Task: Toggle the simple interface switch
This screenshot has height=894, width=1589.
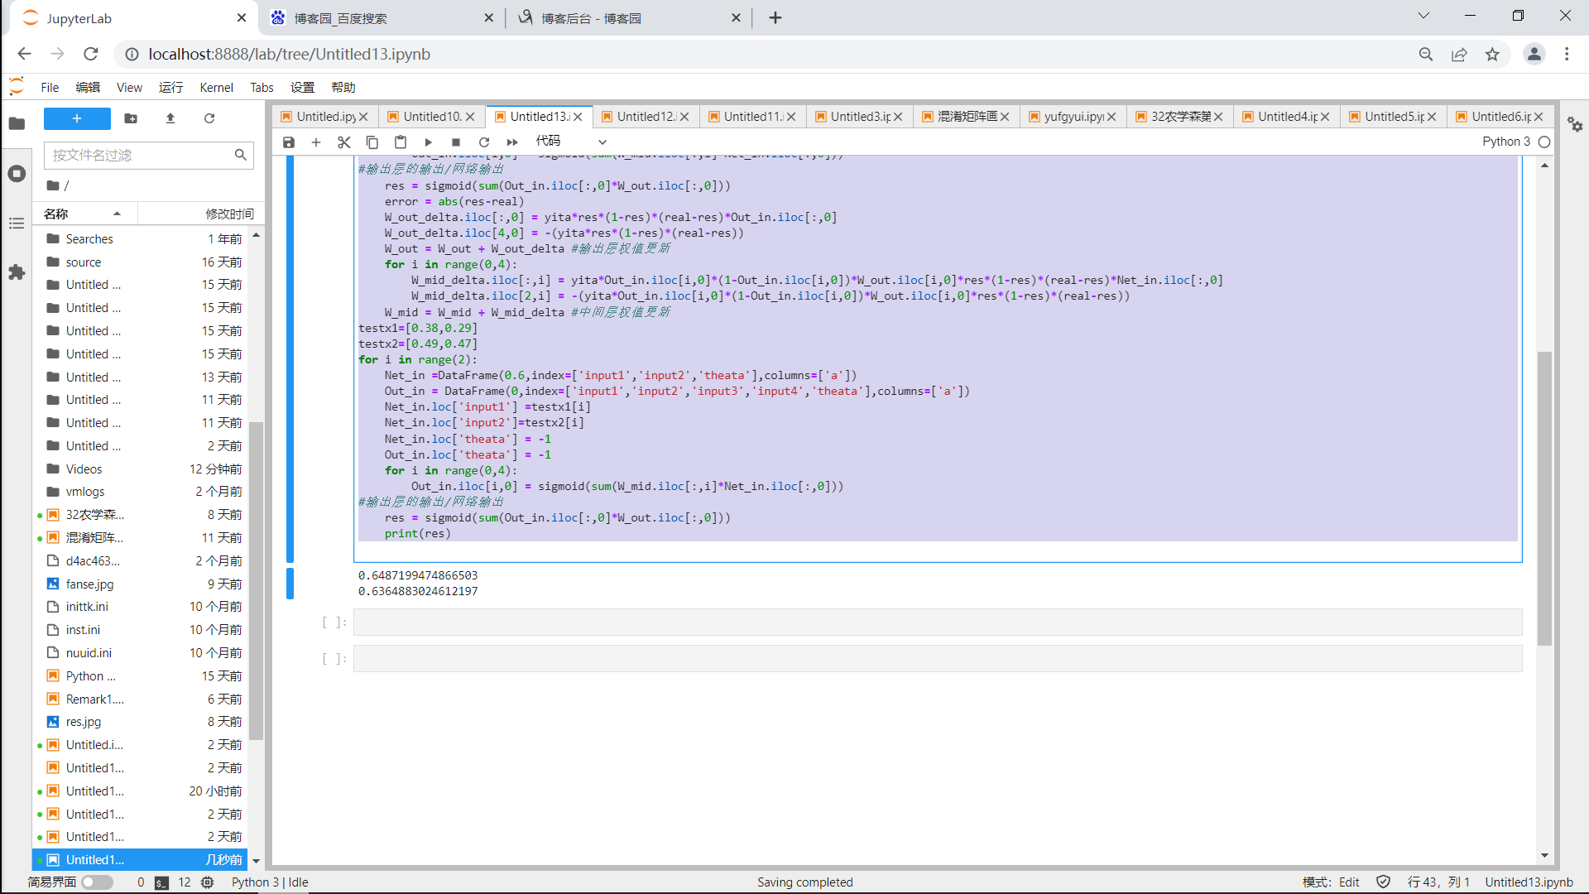Action: (97, 882)
